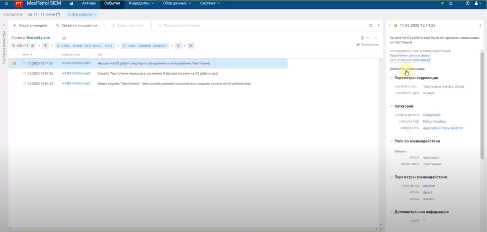The image size is (487, 232).
Task: Click the event details panel vertical scrollbar
Action: click(x=482, y=106)
